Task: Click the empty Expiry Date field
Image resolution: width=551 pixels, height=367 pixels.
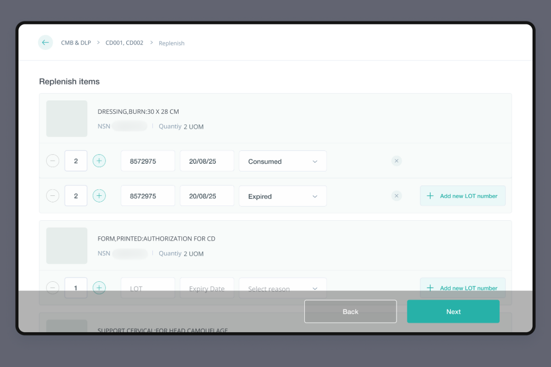Action: click(207, 288)
